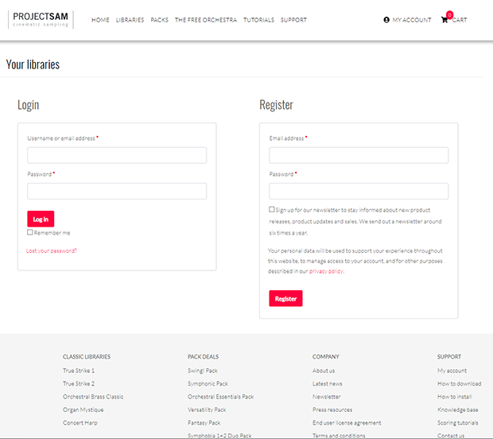Open the shopping cart icon
This screenshot has width=493, height=439.
pos(444,20)
